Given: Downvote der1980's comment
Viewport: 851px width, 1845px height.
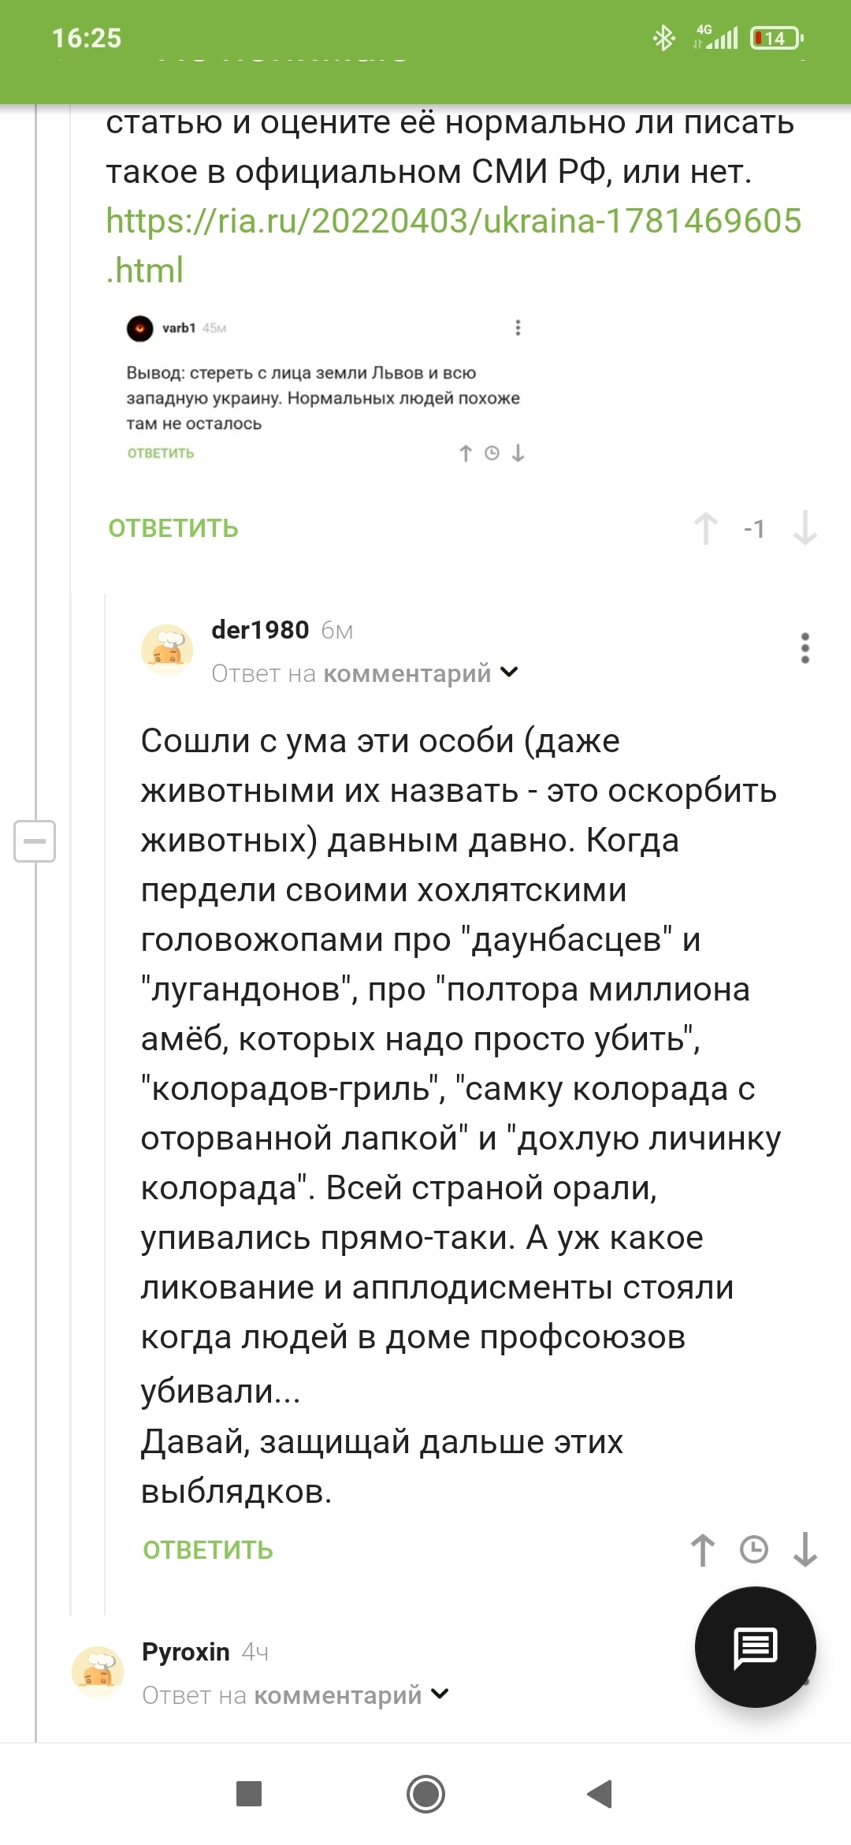Looking at the screenshot, I should (805, 1549).
